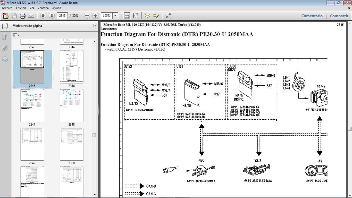Select page 2350 thumbnail
The width and height of the screenshot is (352, 198).
[72, 144]
